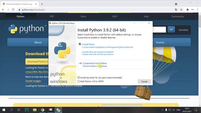Open the taskbar app with red camera icon
This screenshot has width=201, height=113.
tap(50, 110)
